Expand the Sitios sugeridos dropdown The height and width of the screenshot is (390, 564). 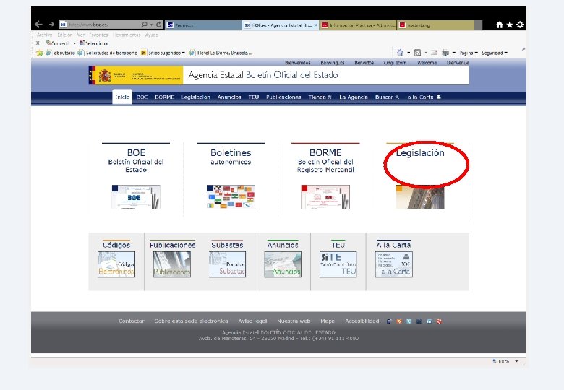click(x=183, y=53)
